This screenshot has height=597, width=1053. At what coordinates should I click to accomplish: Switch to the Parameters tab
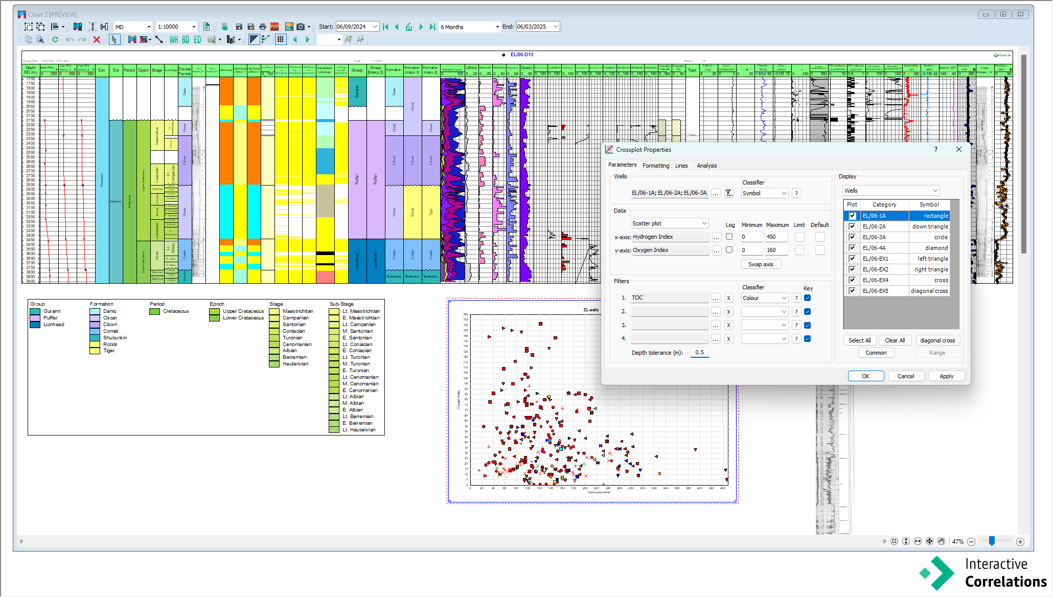pos(622,165)
